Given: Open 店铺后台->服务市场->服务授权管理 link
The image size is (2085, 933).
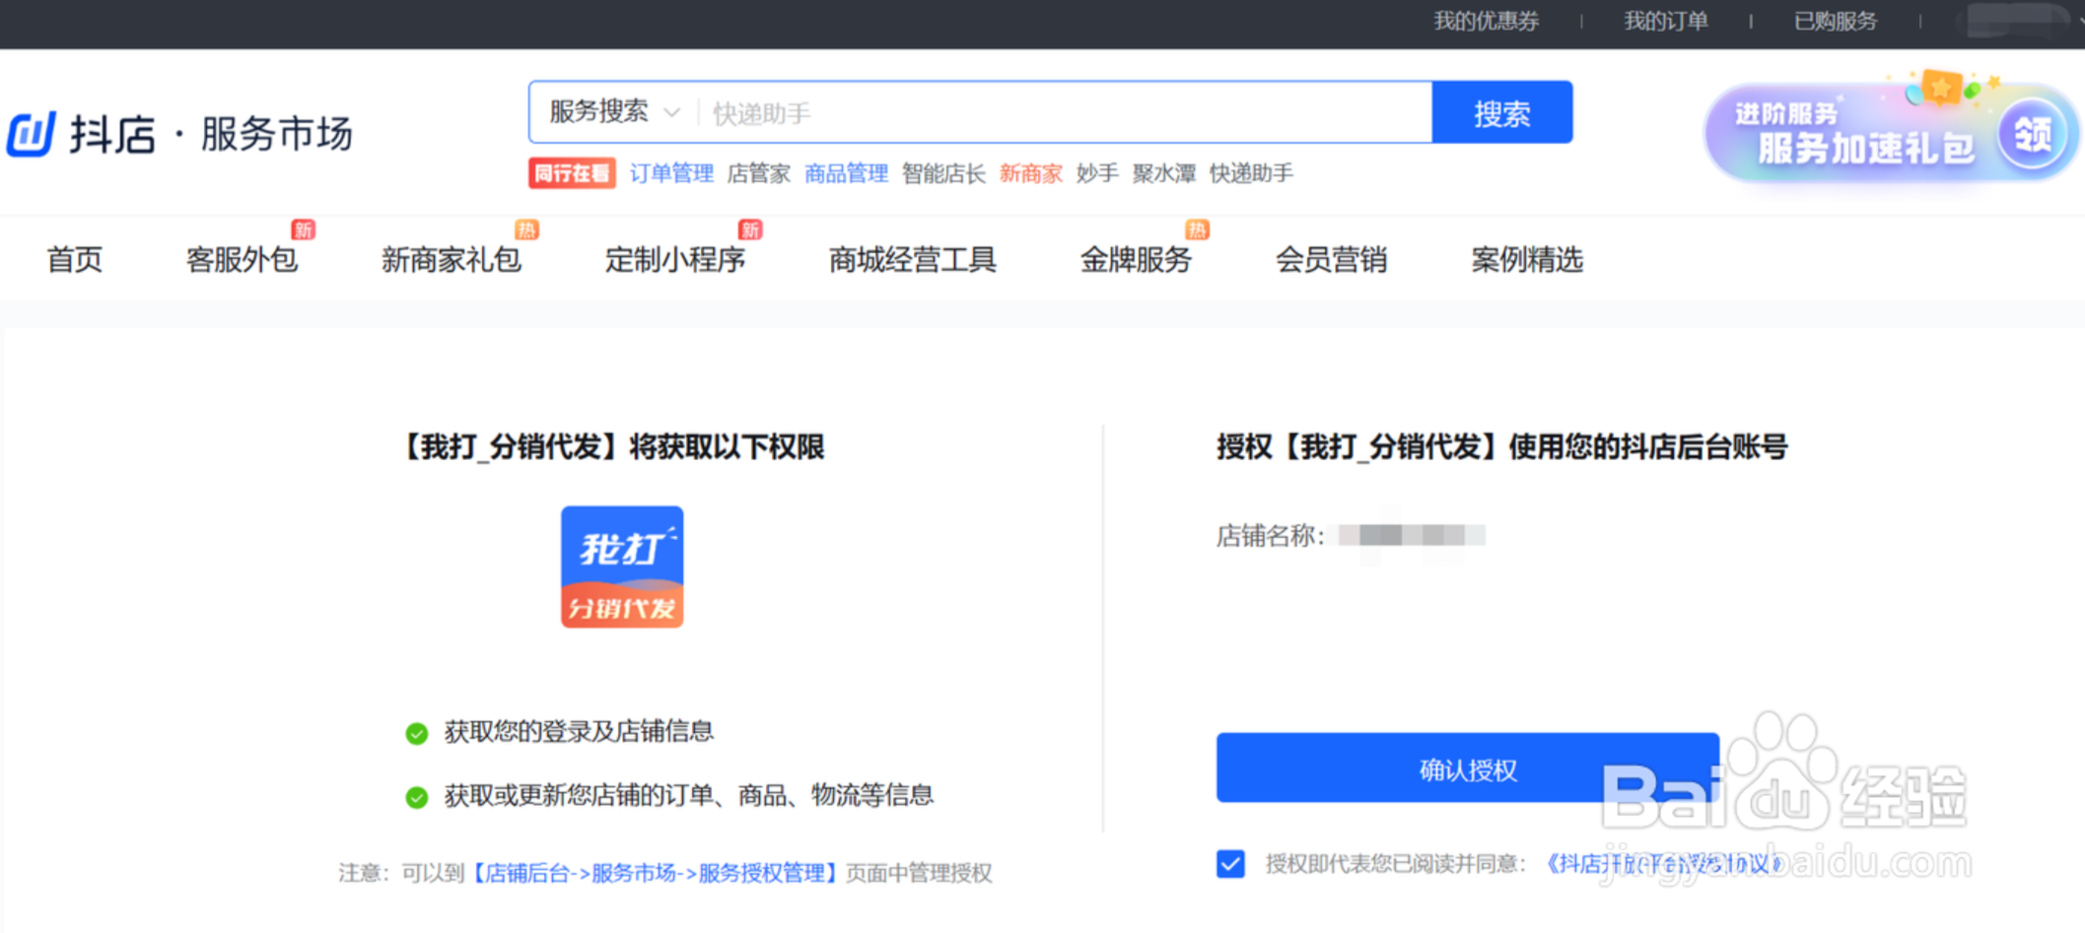Looking at the screenshot, I should [655, 873].
